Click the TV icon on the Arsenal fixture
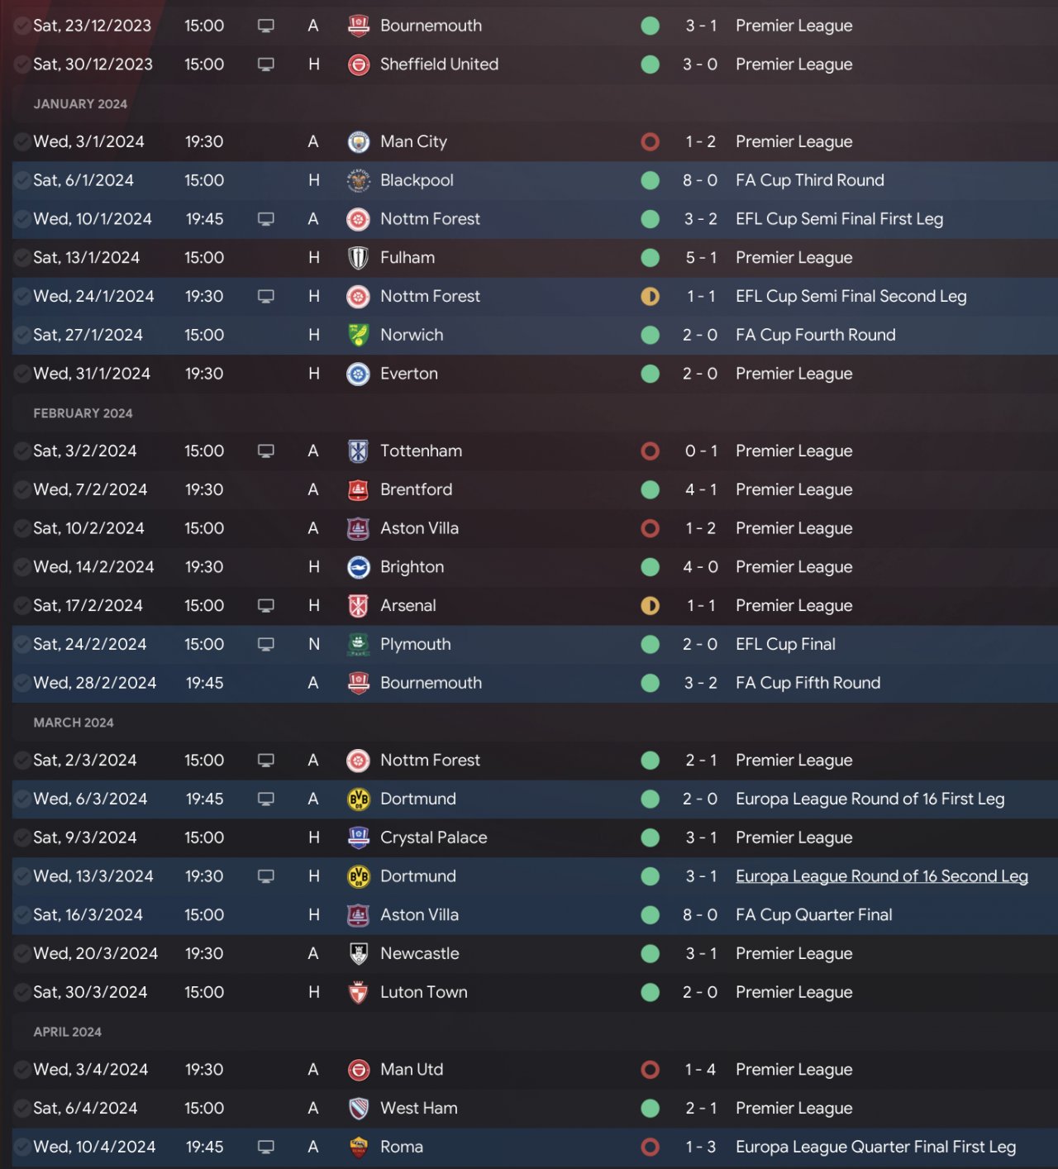This screenshot has width=1058, height=1169. [x=265, y=606]
